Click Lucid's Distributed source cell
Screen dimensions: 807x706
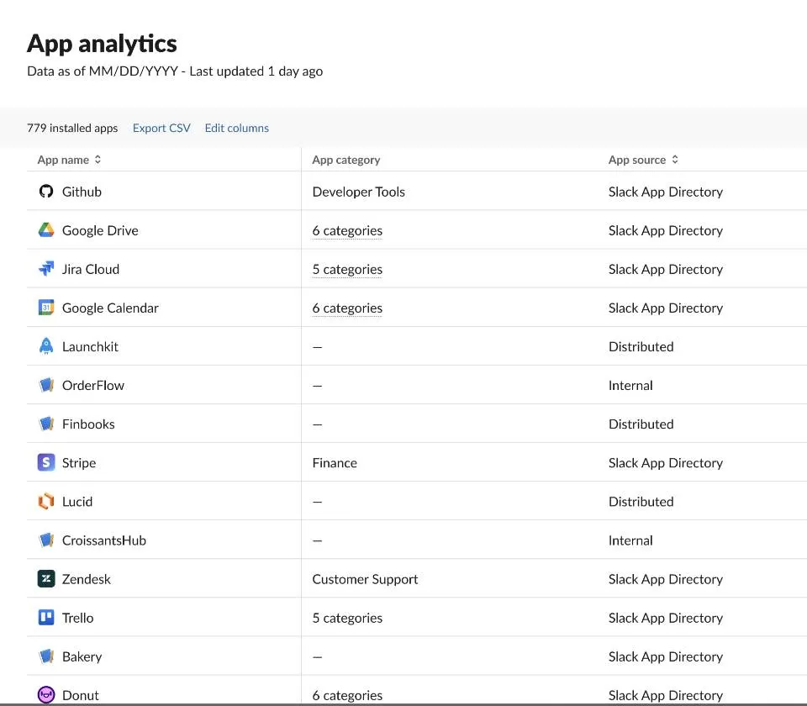[x=641, y=501]
